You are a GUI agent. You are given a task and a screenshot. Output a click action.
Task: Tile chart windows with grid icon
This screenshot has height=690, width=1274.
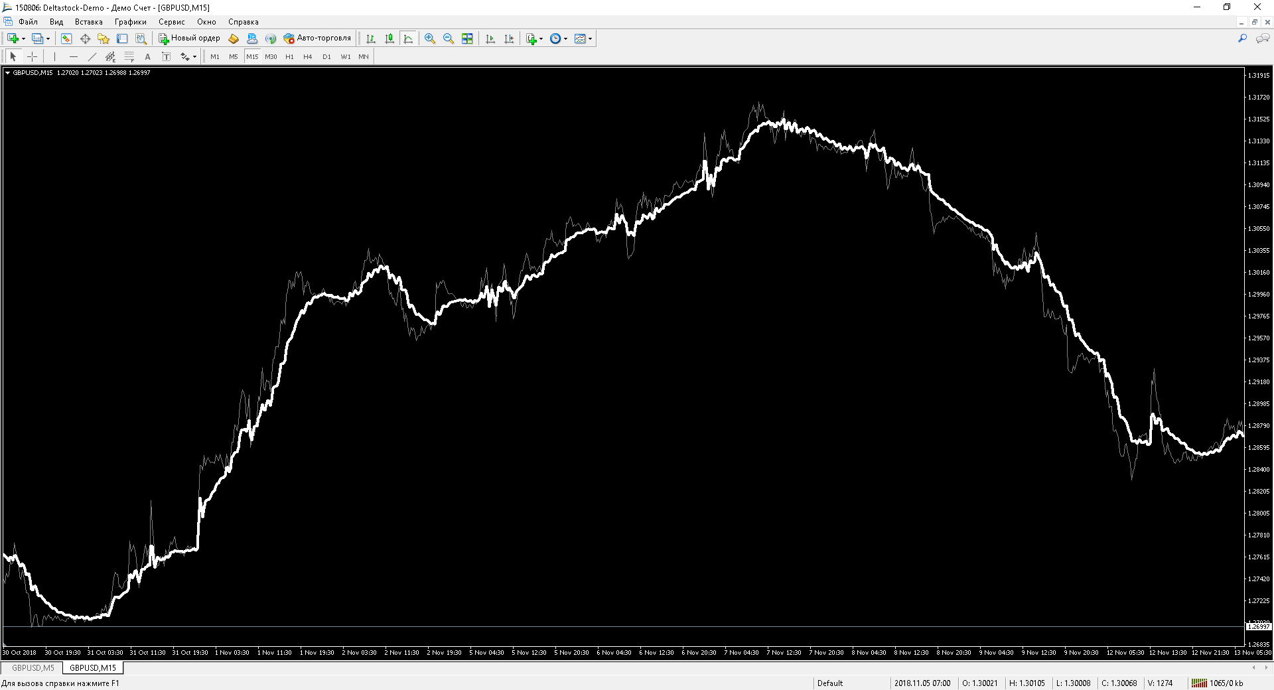[x=467, y=38]
